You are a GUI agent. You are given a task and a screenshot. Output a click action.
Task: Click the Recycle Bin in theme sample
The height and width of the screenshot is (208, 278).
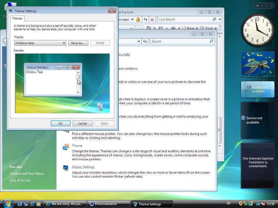[100, 106]
